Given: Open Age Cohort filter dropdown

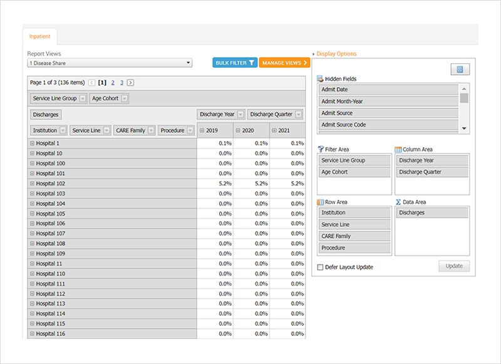Looking at the screenshot, I should point(125,98).
